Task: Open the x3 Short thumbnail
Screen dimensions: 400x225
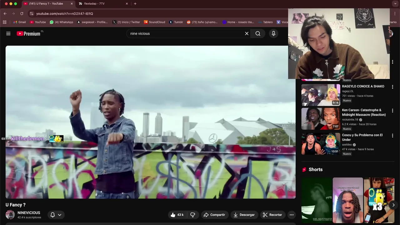Action: coord(379,200)
